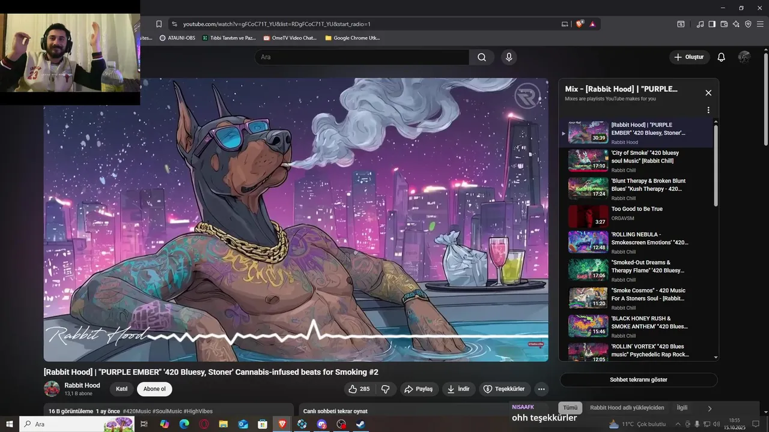Open the account avatar menu
This screenshot has width=769, height=432.
[744, 57]
